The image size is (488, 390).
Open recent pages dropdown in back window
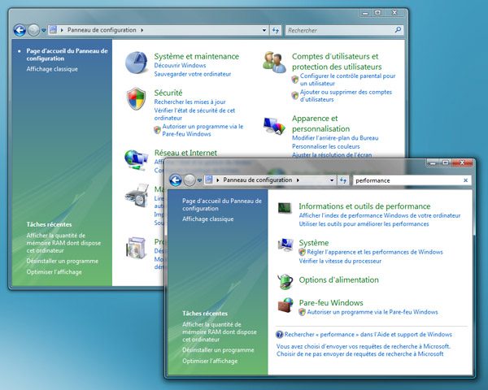coord(44,31)
